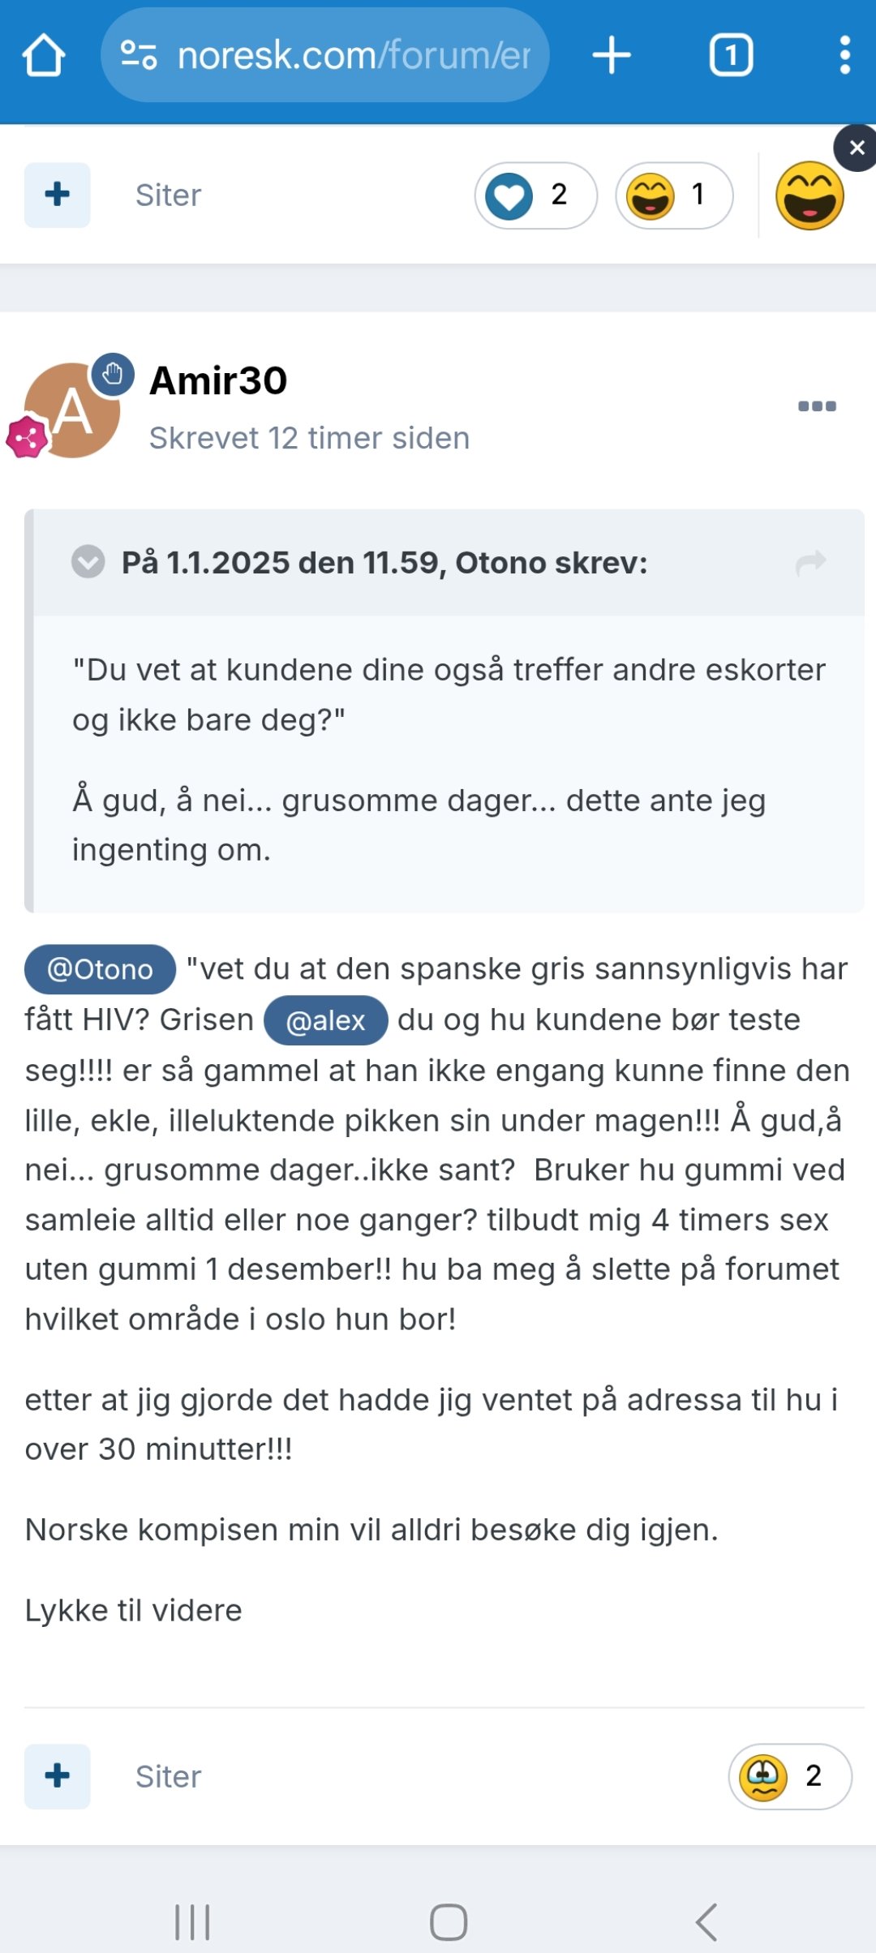Toggle the sad reaction with count 2
The image size is (876, 1953).
pyautogui.click(x=790, y=1776)
